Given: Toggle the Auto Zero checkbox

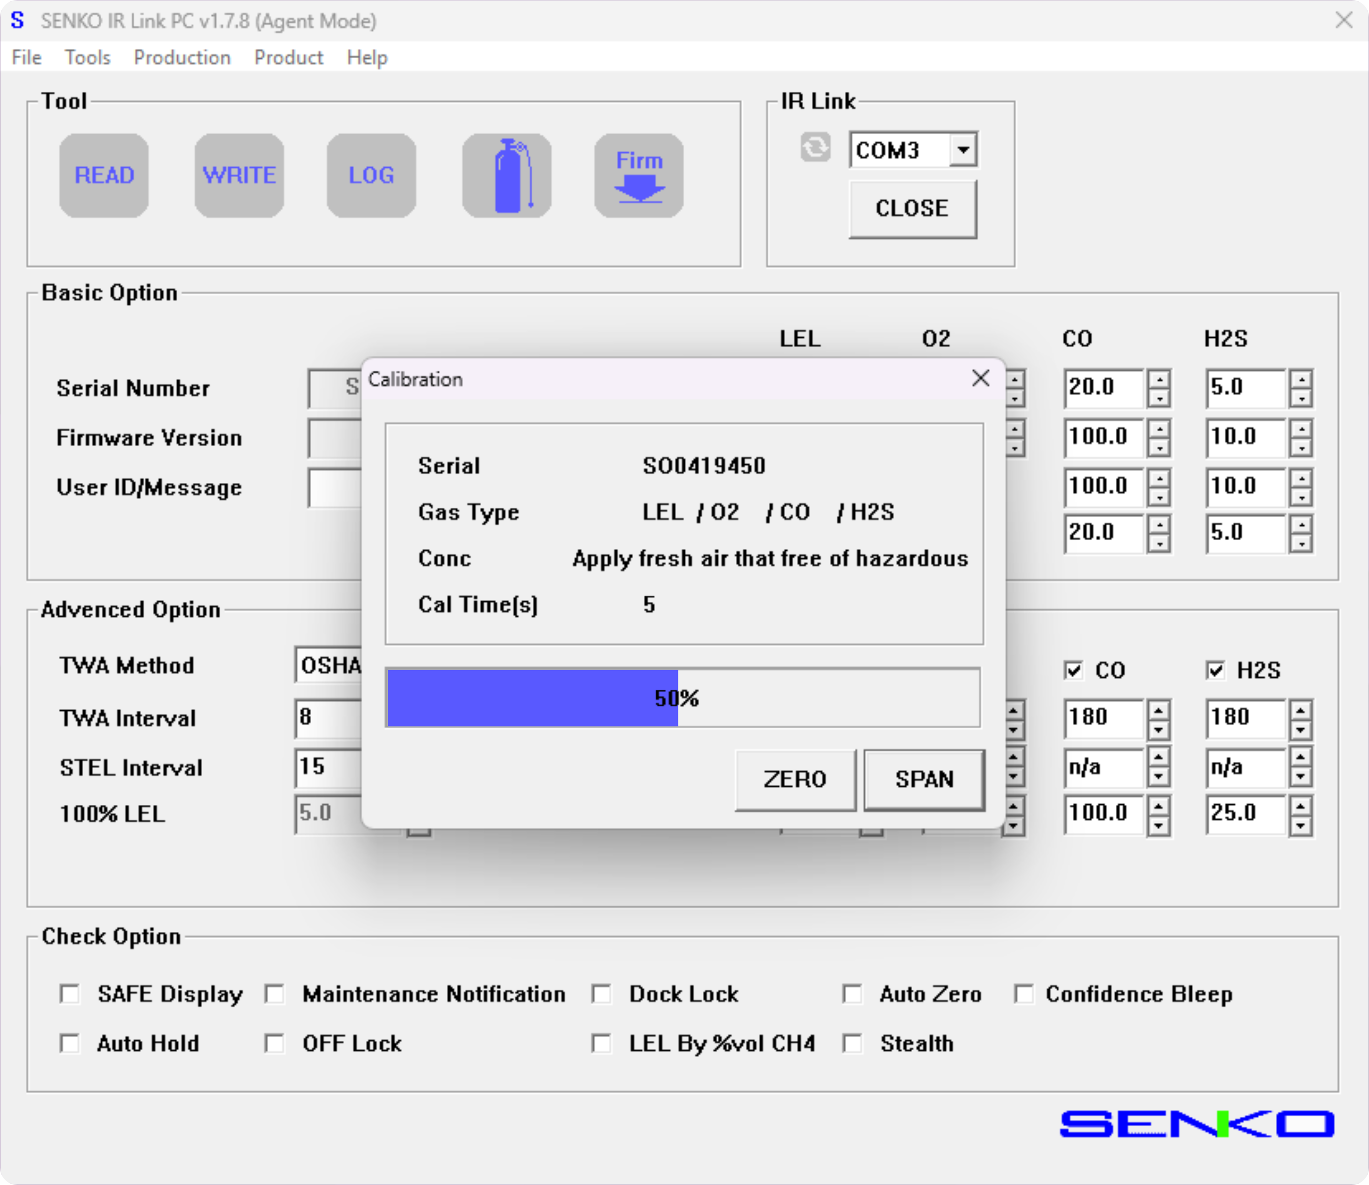Looking at the screenshot, I should (x=852, y=994).
